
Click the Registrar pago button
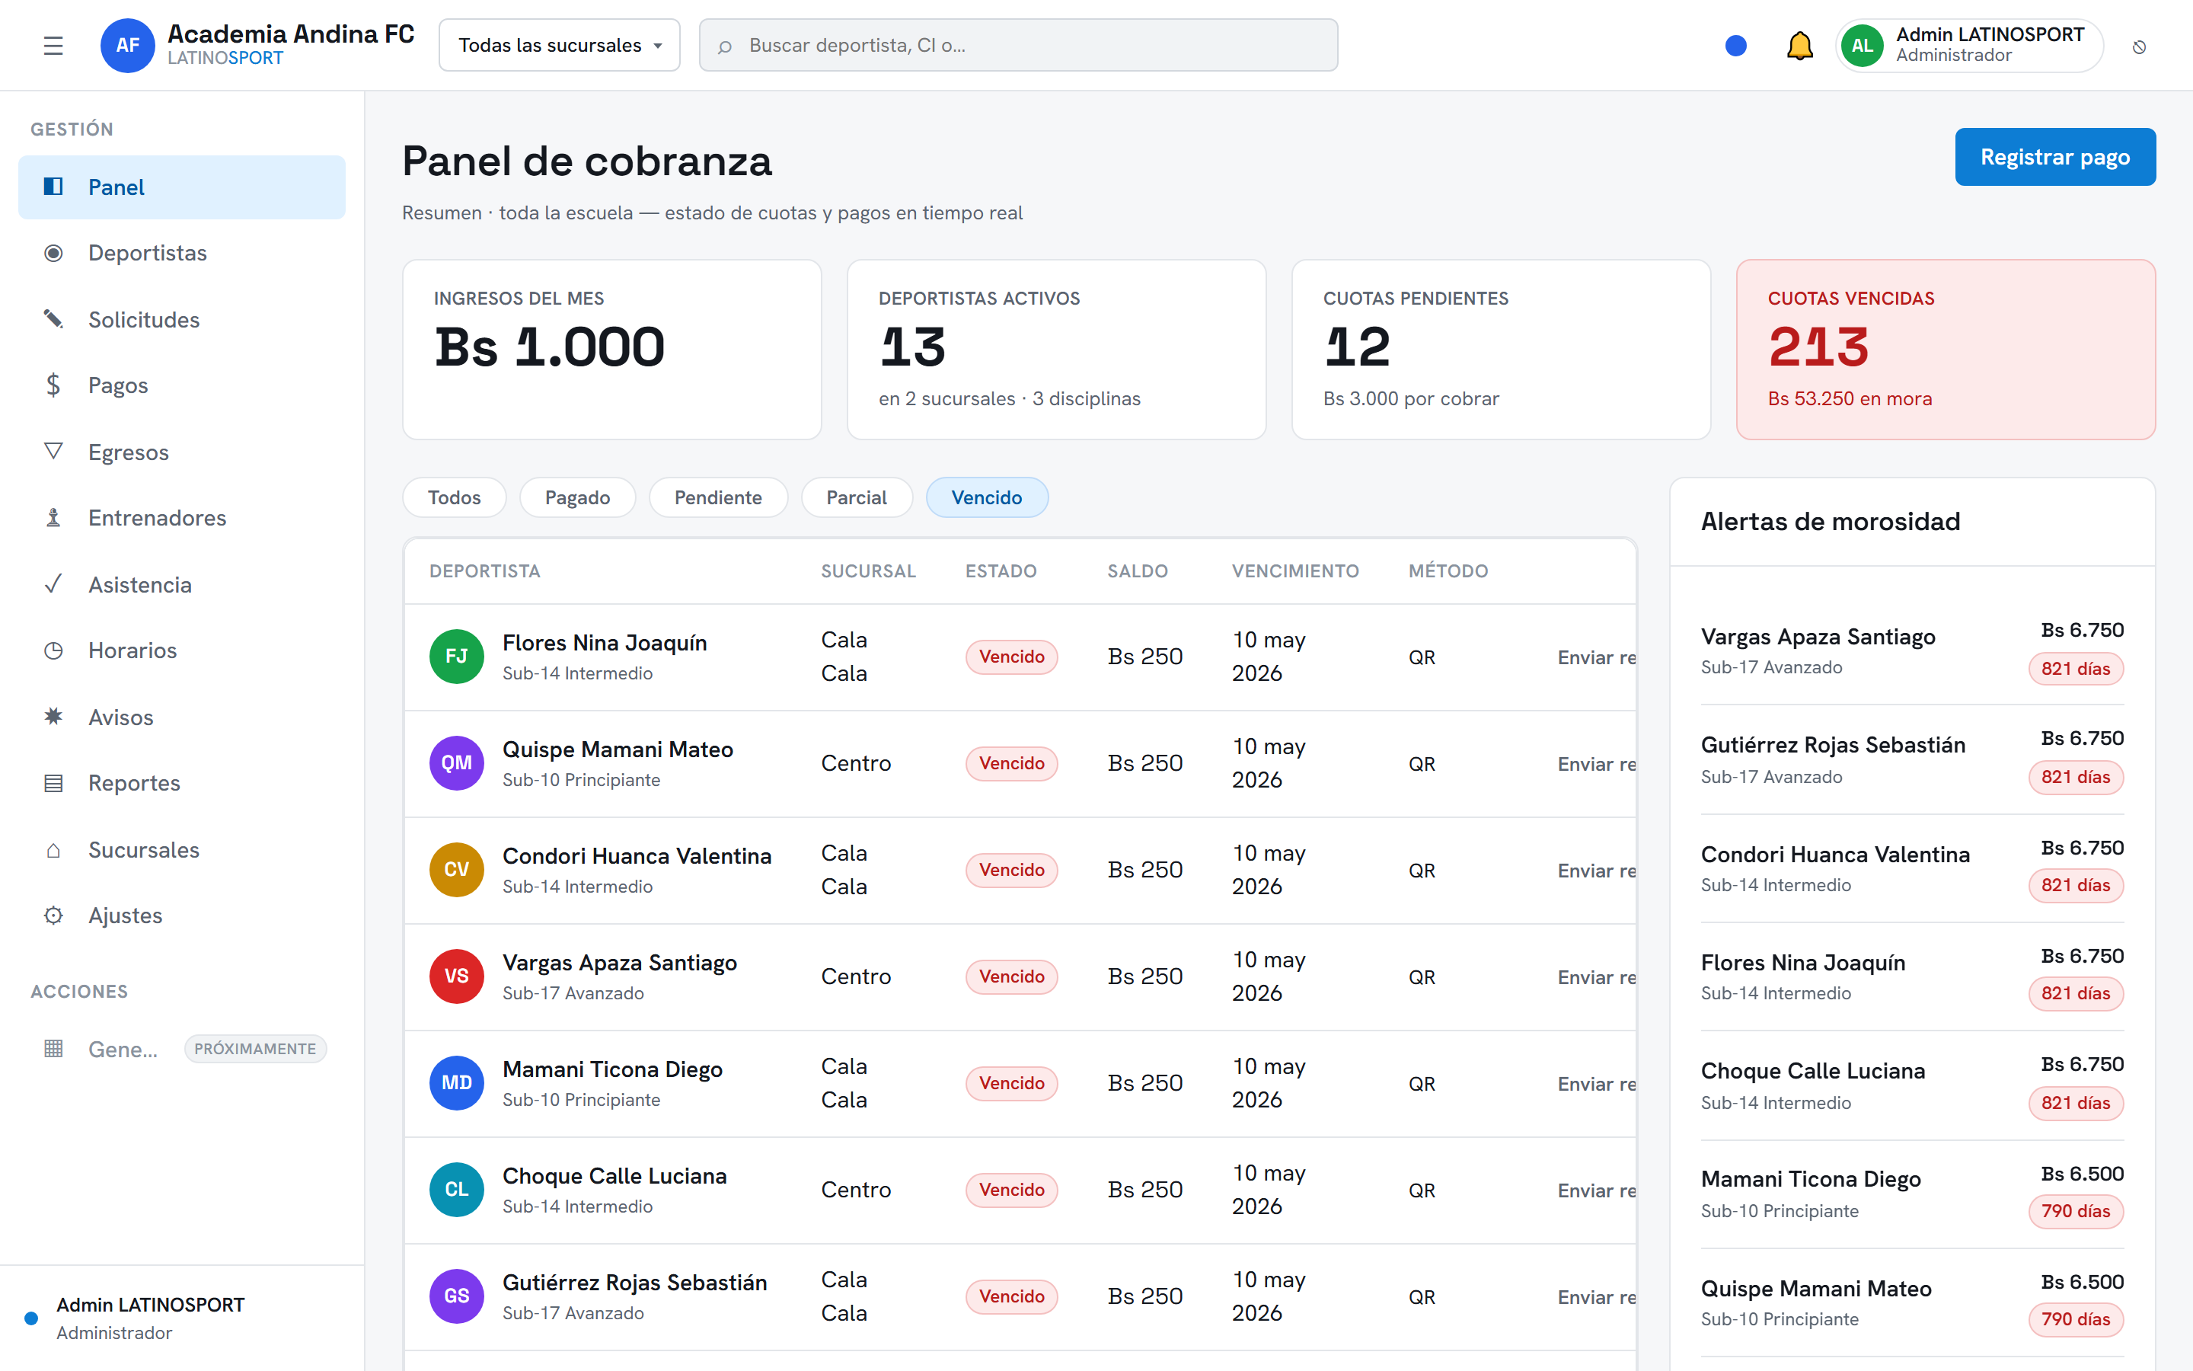coord(2054,157)
